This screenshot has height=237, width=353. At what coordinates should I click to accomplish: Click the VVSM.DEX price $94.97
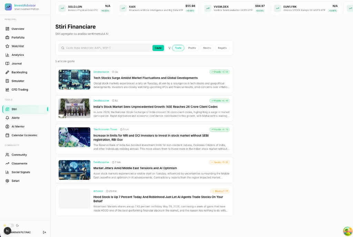click(260, 6)
